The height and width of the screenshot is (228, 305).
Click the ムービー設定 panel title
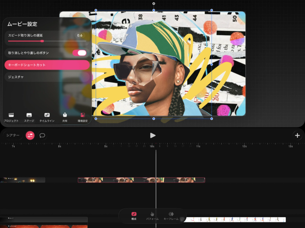pos(22,24)
